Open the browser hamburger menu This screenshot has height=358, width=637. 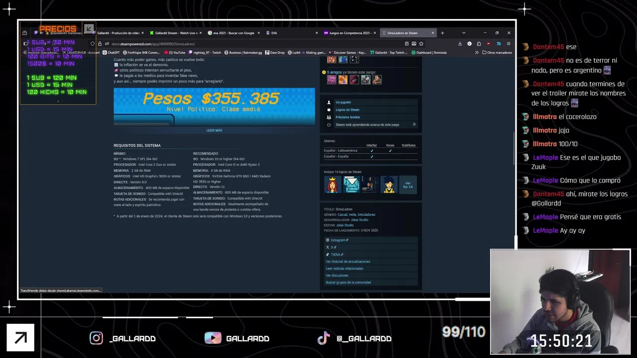point(508,44)
